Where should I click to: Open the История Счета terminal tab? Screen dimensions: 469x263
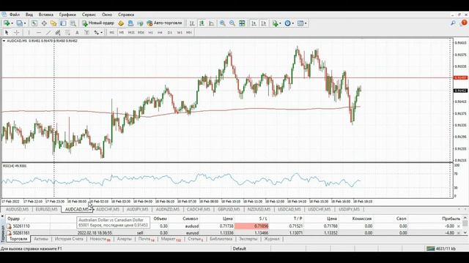pyautogui.click(x=69, y=239)
